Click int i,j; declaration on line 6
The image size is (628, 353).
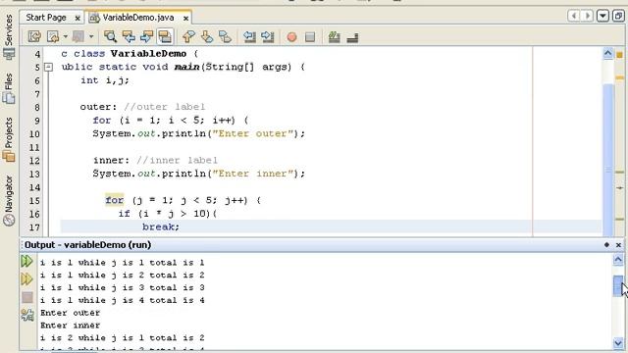(x=105, y=80)
